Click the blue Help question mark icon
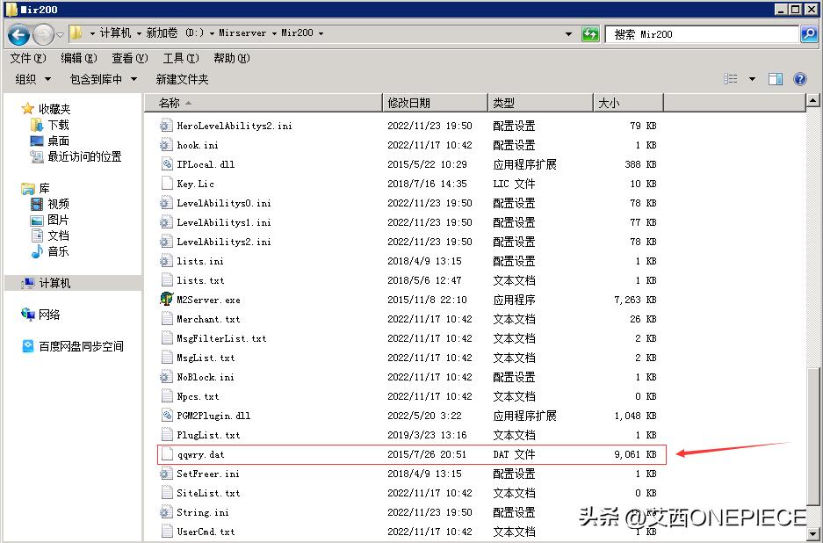This screenshot has height=543, width=823. coord(799,78)
